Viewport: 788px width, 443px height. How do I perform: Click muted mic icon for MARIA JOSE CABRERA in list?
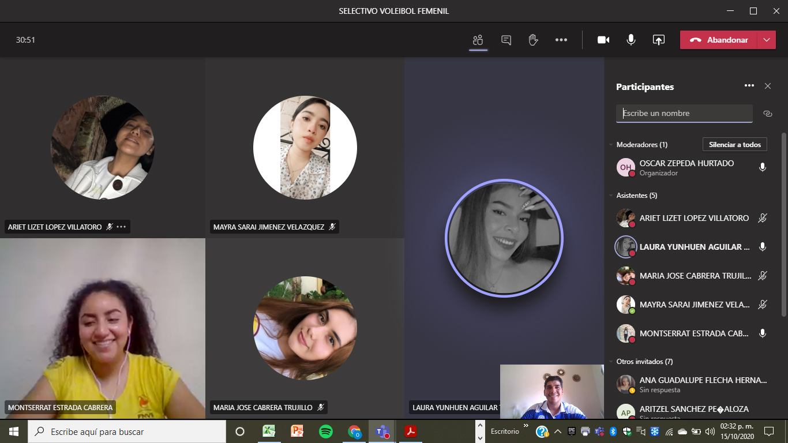click(763, 276)
